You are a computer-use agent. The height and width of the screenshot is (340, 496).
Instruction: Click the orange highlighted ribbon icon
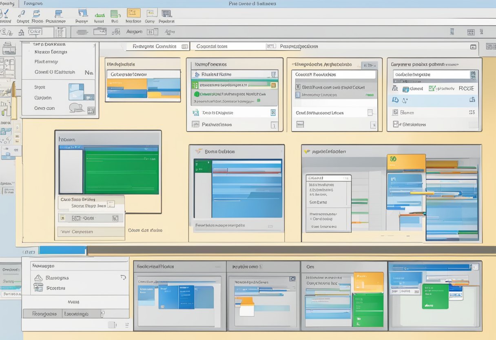tap(133, 13)
